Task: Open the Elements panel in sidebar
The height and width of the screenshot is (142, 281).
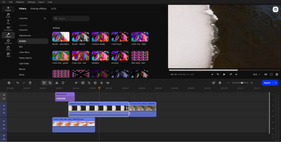Action: pyautogui.click(x=8, y=41)
